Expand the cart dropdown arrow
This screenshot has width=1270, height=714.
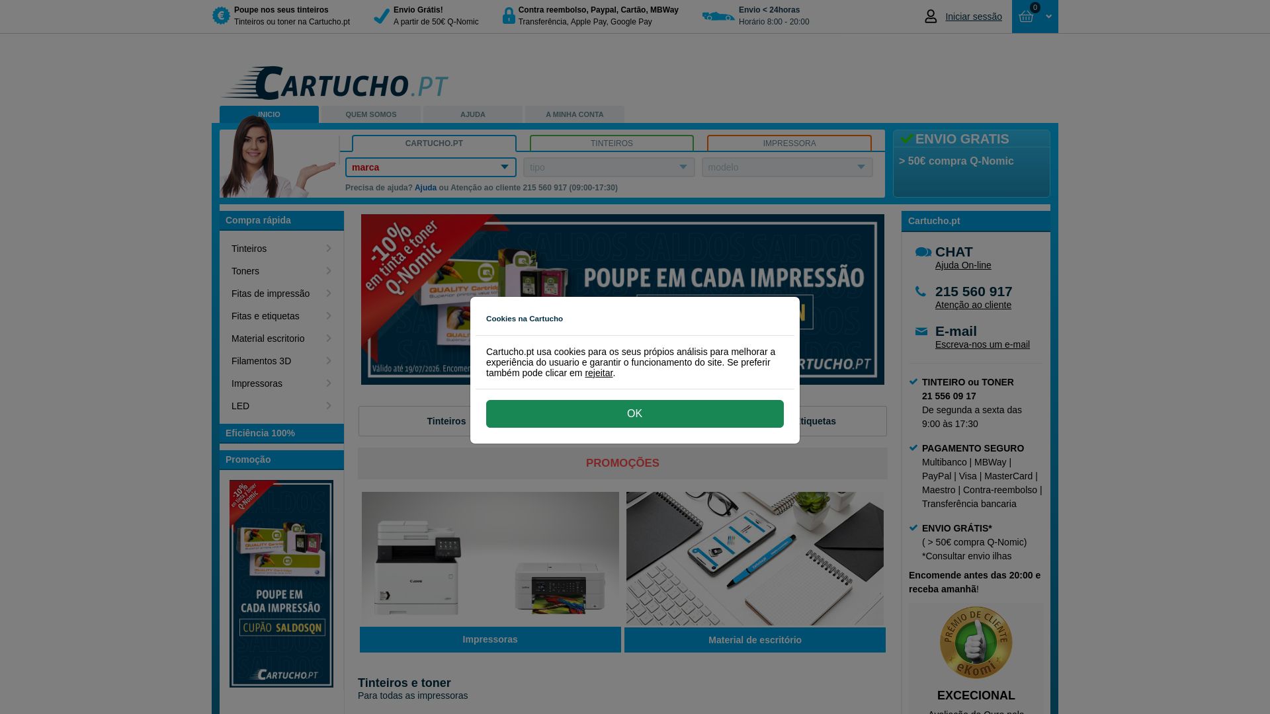[1048, 17]
